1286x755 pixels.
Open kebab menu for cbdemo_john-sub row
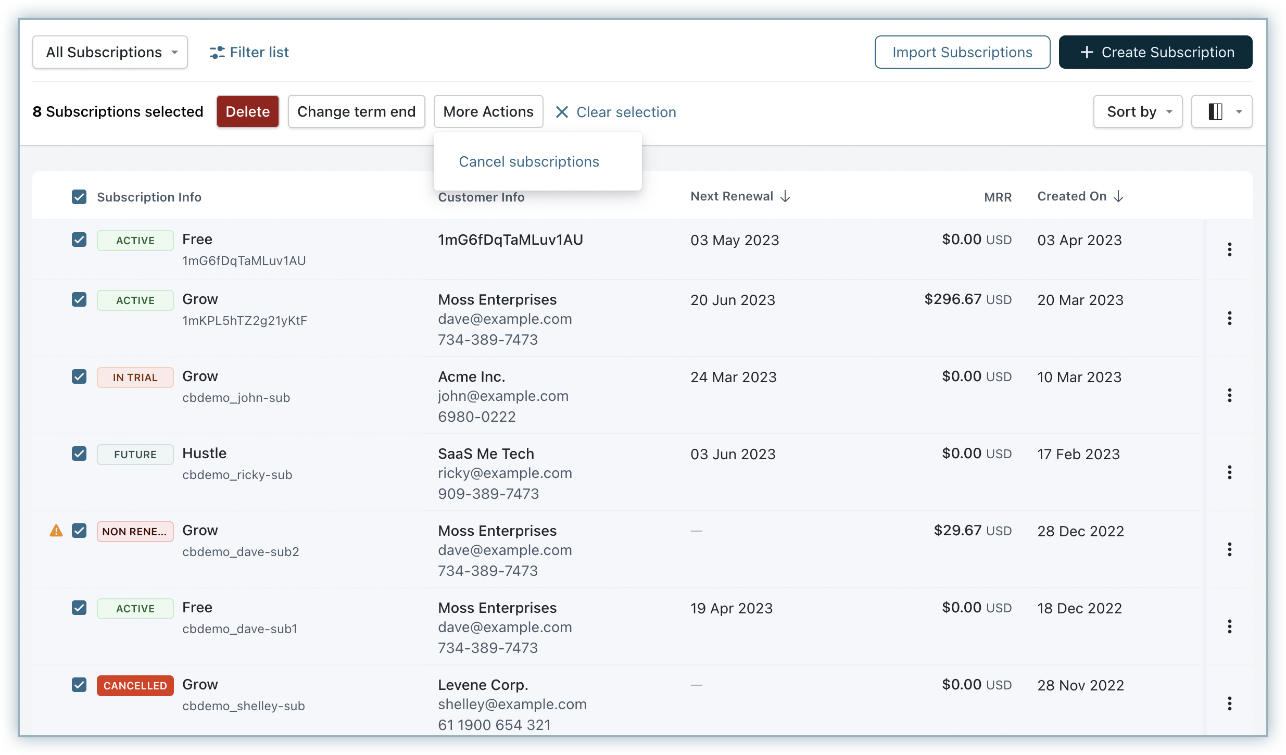click(x=1229, y=395)
